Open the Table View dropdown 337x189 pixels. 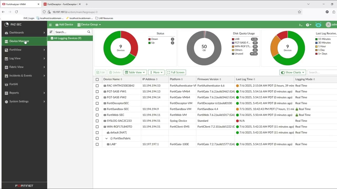click(x=135, y=72)
